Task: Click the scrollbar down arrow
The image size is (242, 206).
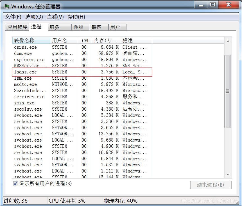Action: click(228, 174)
